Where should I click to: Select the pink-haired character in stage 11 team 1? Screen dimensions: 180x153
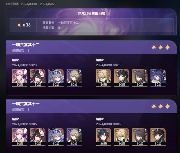(20, 137)
